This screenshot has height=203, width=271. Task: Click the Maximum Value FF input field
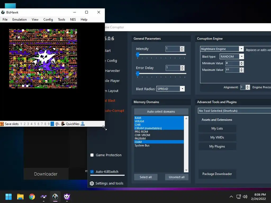pos(232,70)
